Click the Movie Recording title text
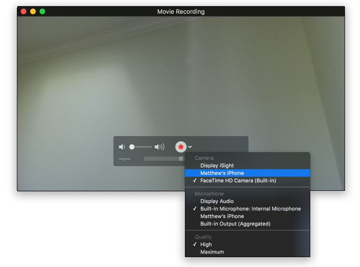 181,11
